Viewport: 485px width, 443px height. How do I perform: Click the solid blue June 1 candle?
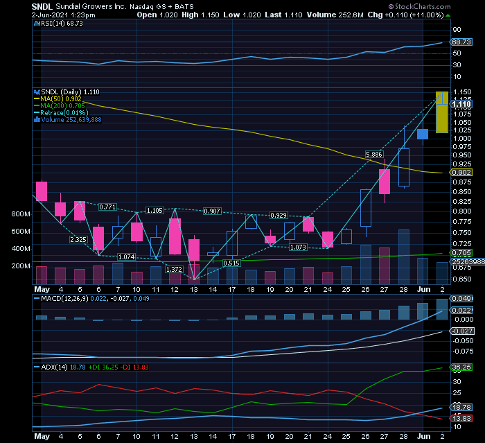(423, 134)
